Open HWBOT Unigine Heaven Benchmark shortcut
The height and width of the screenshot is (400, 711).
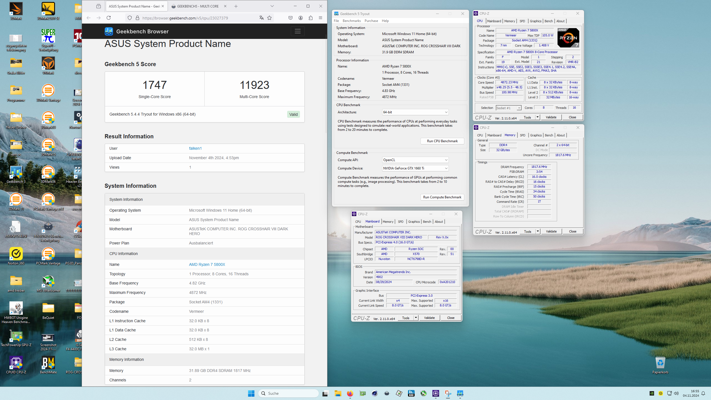16,312
